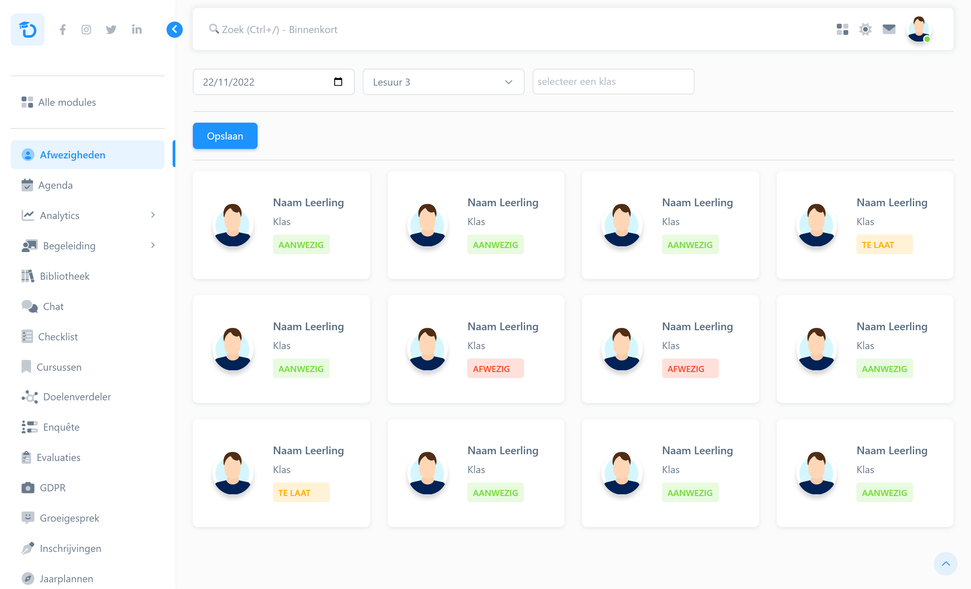Click the Bibliotheek books icon
The width and height of the screenshot is (971, 589).
point(28,276)
